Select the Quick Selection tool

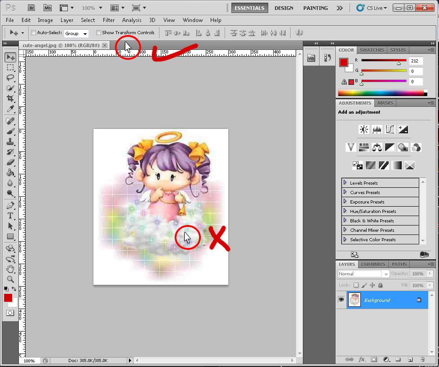(10, 88)
